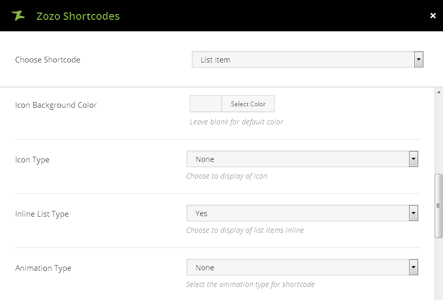Click the arrow on the List Item dropdown
Viewport: 443px width, 300px height.
pos(419,59)
